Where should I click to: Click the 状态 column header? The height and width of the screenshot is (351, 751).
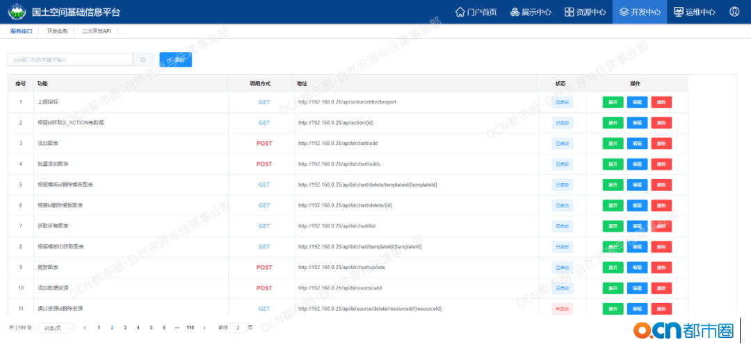tap(560, 83)
